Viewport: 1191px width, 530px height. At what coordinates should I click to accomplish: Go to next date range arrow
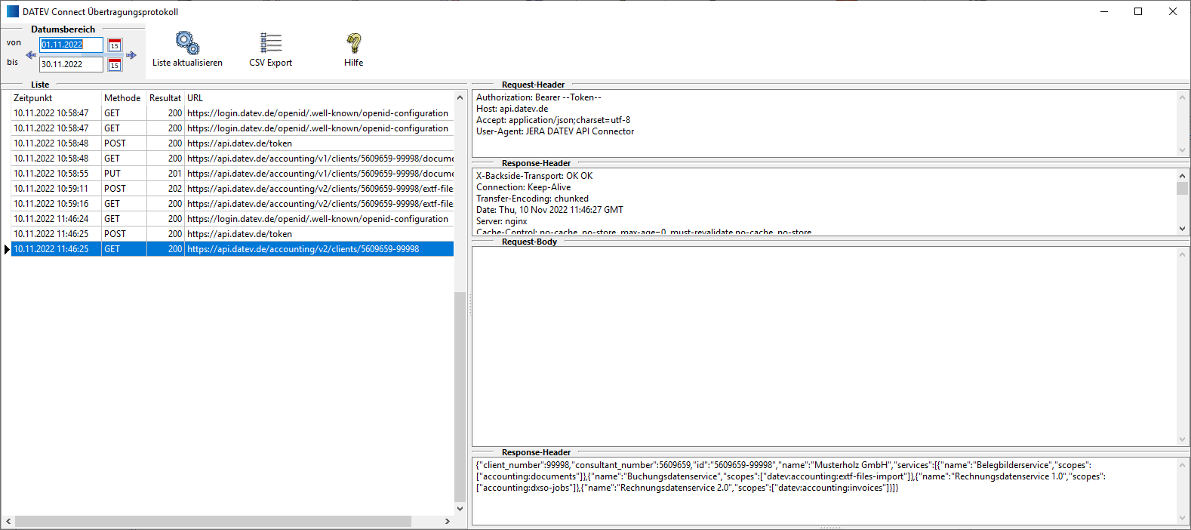131,55
